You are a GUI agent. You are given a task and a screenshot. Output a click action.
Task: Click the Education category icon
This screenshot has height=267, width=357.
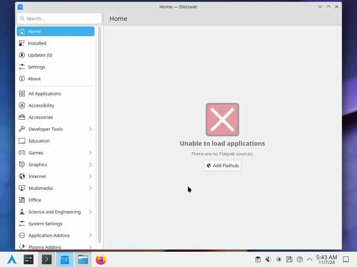(x=22, y=141)
